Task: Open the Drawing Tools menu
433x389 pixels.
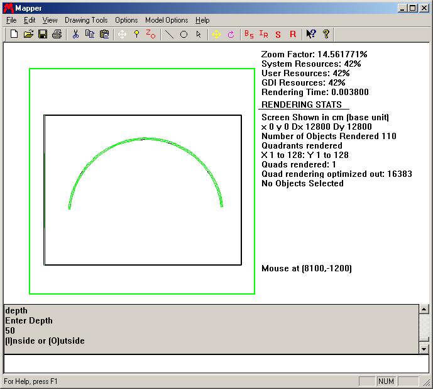Action: pyautogui.click(x=86, y=20)
